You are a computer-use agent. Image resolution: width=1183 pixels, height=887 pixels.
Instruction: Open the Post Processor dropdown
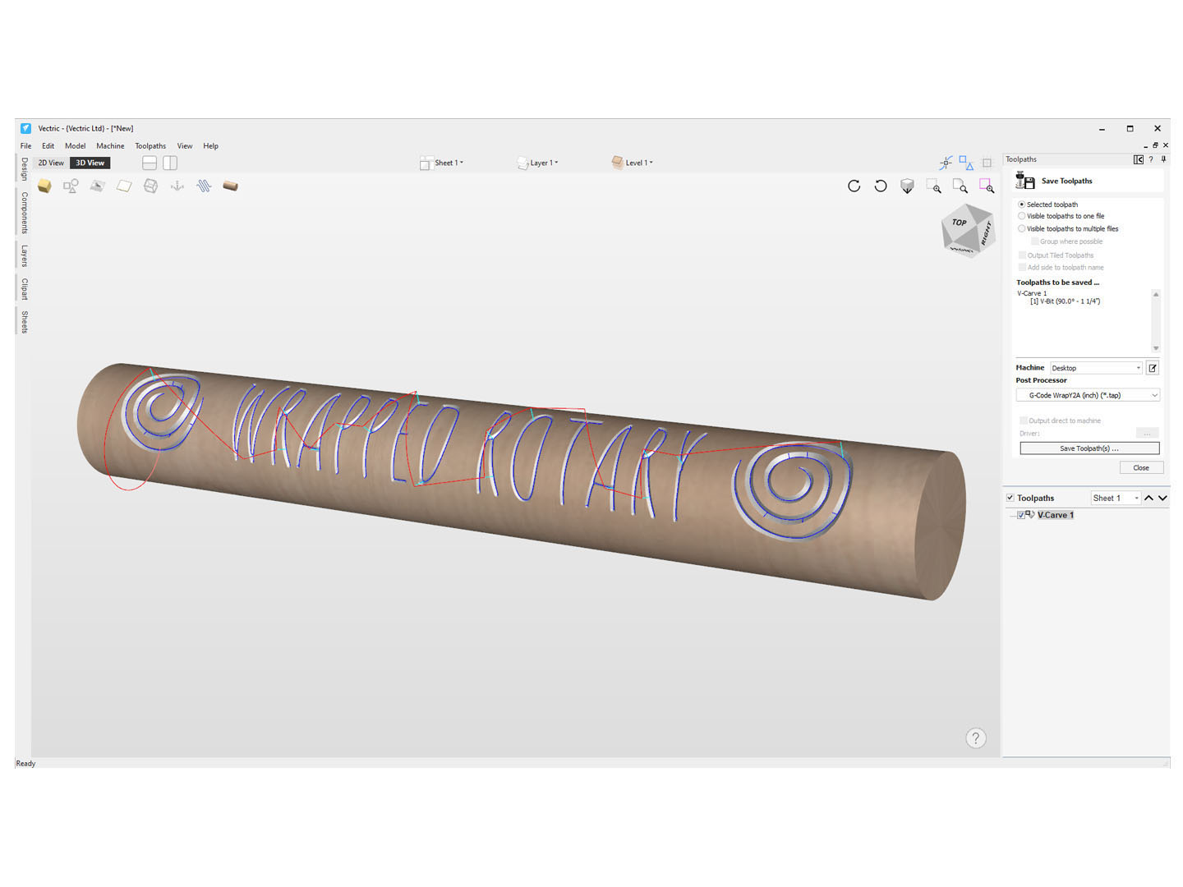tap(1088, 395)
